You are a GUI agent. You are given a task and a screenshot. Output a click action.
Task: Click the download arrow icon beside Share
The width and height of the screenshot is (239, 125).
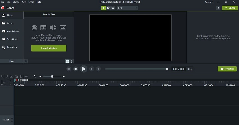[218, 8]
